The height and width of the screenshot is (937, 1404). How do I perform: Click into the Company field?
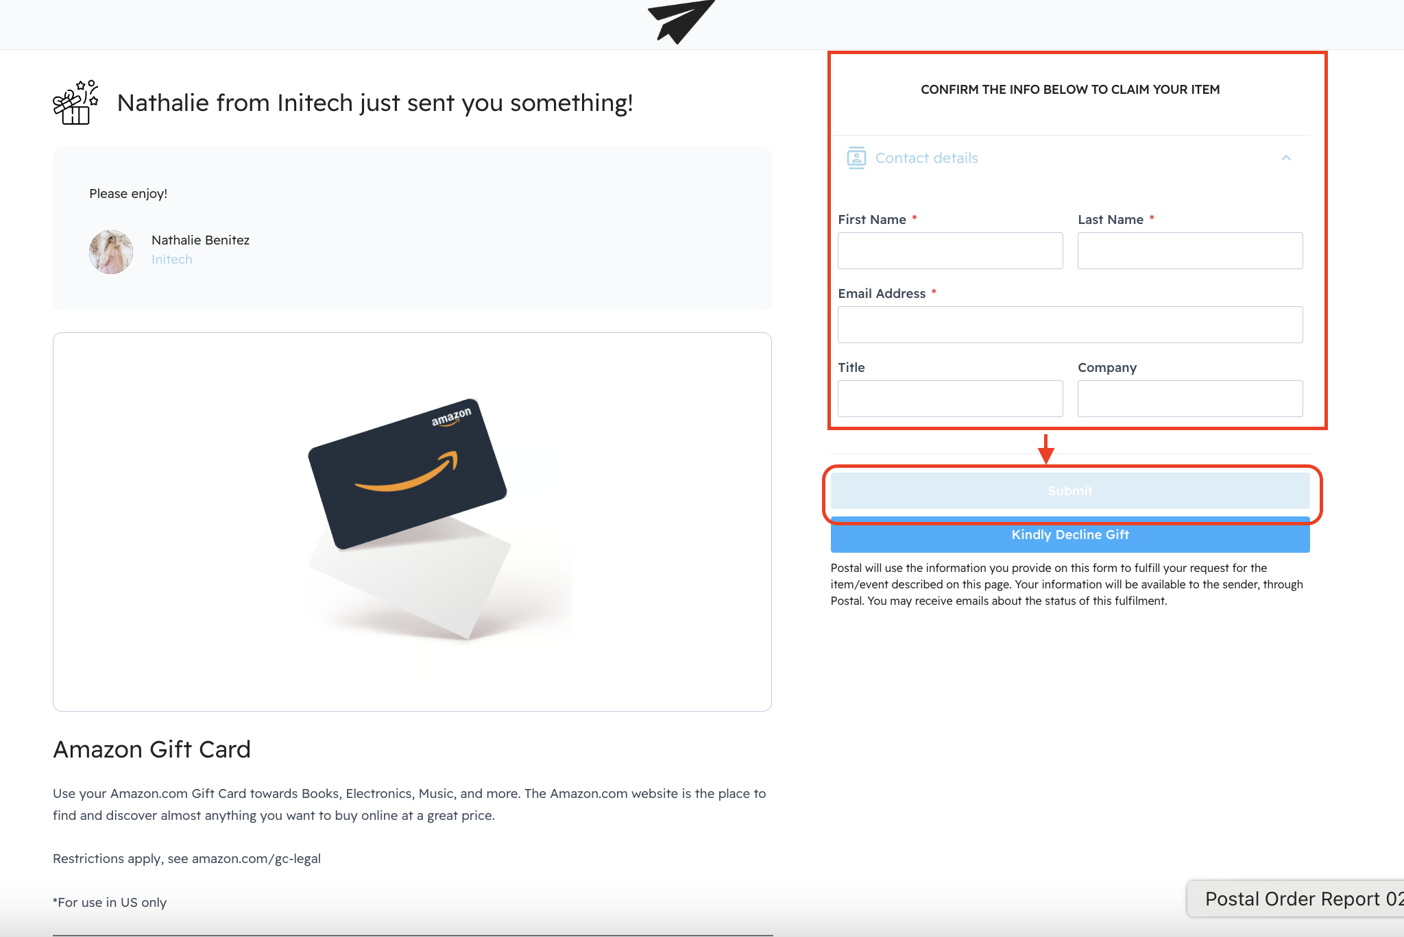coord(1190,399)
